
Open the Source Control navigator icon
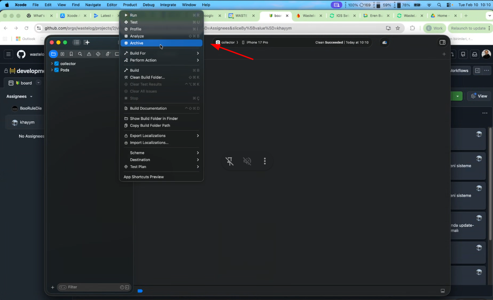(x=62, y=54)
